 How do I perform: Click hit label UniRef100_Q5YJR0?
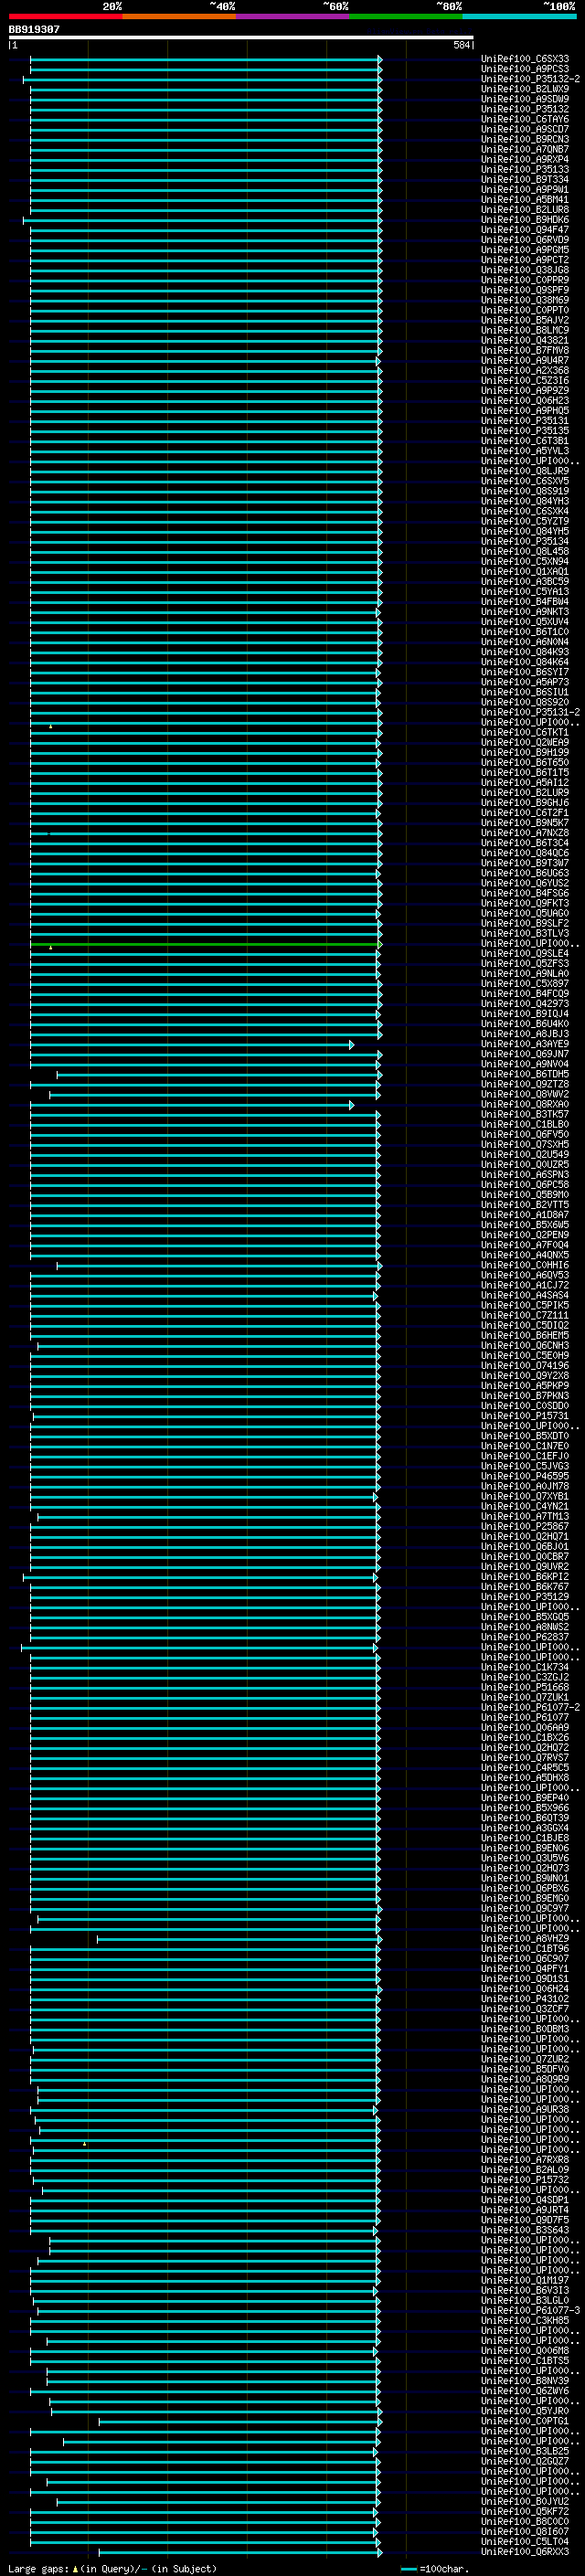tap(525, 2411)
